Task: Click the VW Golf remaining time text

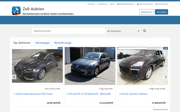Action: click(x=106, y=89)
